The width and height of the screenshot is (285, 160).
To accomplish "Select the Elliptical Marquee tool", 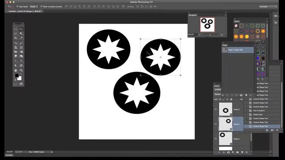I will tap(16, 29).
